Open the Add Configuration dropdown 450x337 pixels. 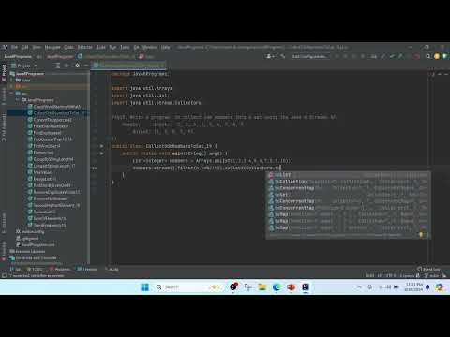309,56
